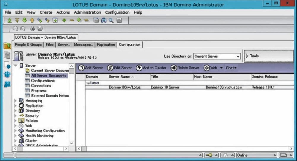
Task: Click the binoculars search icon in toolbar
Action: [x=104, y=20]
